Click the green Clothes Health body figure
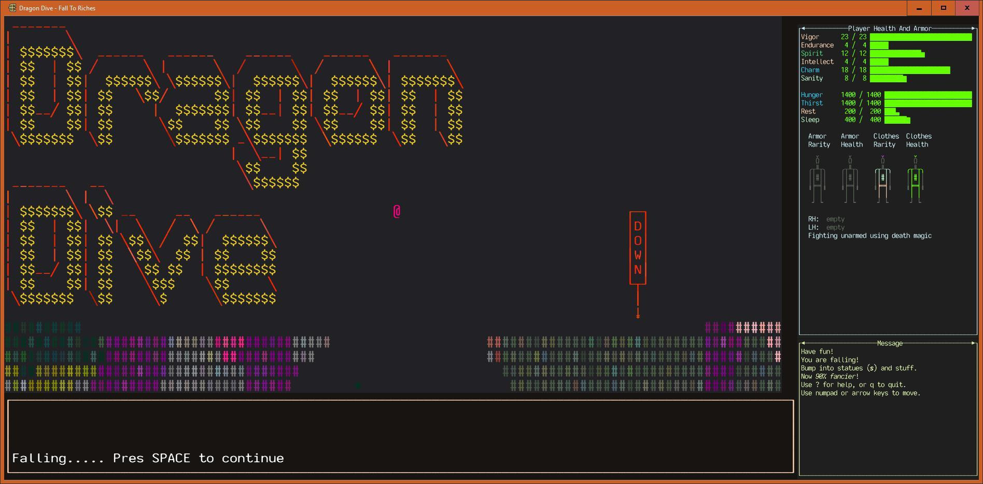 point(915,179)
